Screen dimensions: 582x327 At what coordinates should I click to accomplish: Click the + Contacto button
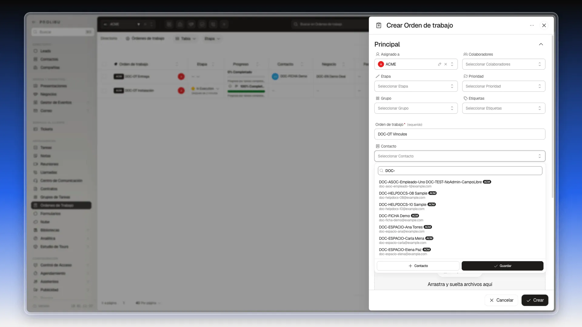(418, 266)
